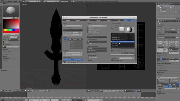The image size is (180, 101).
Task: Toggle GPU Mipmap Generation checkbox
Action: click(88, 30)
